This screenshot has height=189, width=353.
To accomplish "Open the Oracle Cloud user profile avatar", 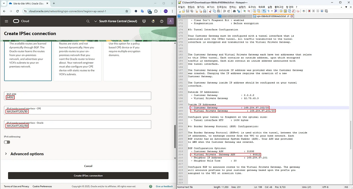I will click(x=170, y=21).
